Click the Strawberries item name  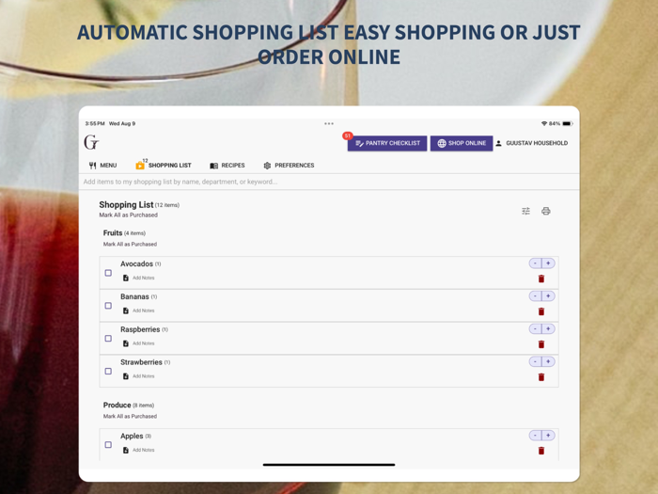coord(141,362)
